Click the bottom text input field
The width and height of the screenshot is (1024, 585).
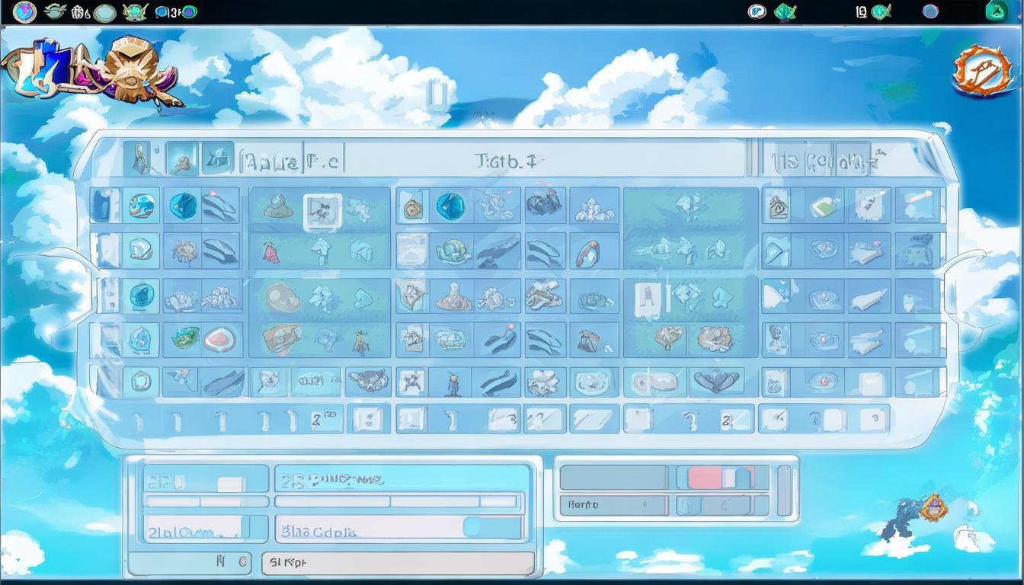point(397,564)
